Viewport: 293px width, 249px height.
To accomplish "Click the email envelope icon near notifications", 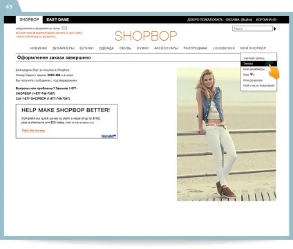I will click(64, 28).
